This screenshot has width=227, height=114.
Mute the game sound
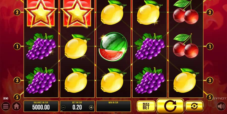[x=221, y=106]
